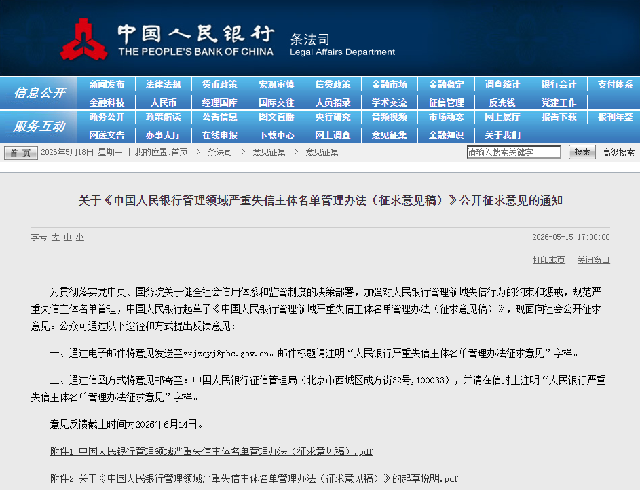
Task: Click the 首页 home button
Action: tap(21, 153)
